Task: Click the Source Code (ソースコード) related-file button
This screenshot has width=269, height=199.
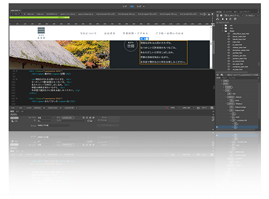Action: 16,14
